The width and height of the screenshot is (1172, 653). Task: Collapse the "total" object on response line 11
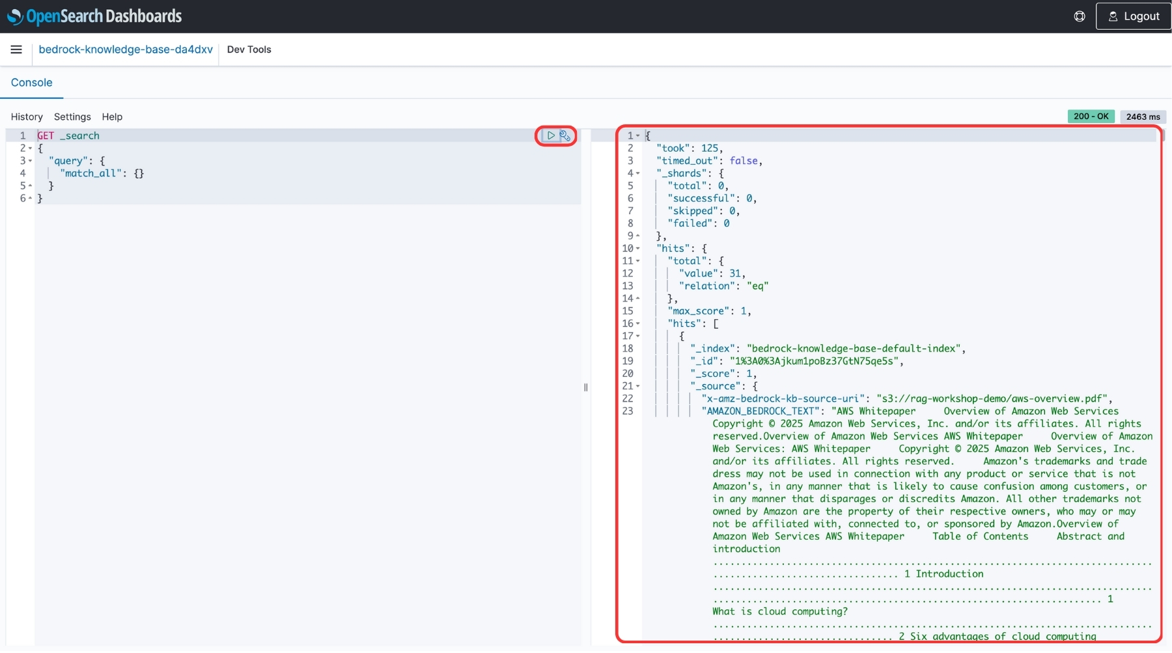point(638,260)
